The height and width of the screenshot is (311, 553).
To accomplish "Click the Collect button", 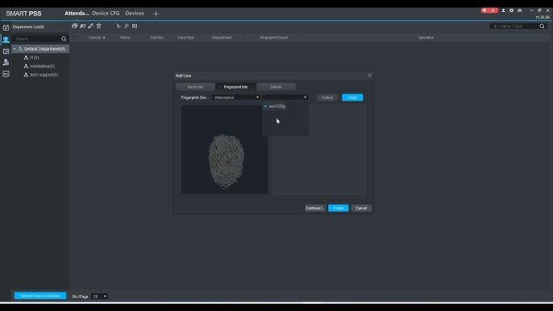I will [327, 97].
